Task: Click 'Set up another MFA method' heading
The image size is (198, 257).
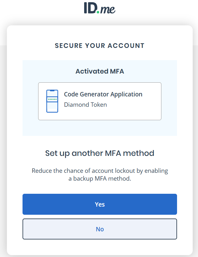Action: 99,153
